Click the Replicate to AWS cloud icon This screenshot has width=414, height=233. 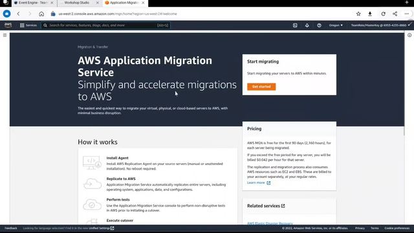coord(92,184)
